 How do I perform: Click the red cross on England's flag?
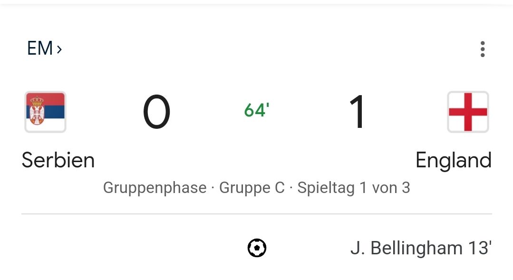468,112
